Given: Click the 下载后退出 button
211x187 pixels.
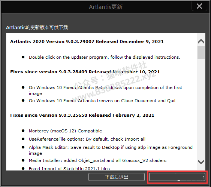Looking at the screenshot, I should [x=117, y=177].
